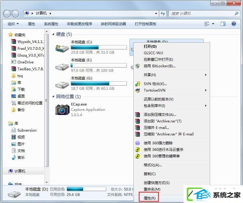The image size is (243, 203).
Task: Click the search magnifier icon
Action: [236, 14]
